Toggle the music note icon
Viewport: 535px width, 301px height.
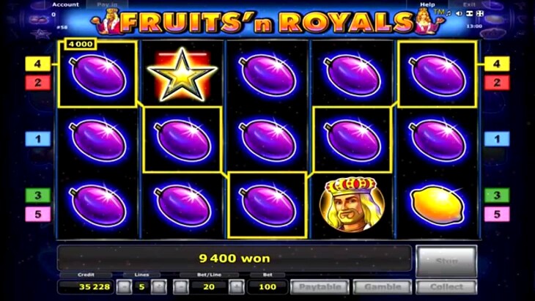(449, 13)
